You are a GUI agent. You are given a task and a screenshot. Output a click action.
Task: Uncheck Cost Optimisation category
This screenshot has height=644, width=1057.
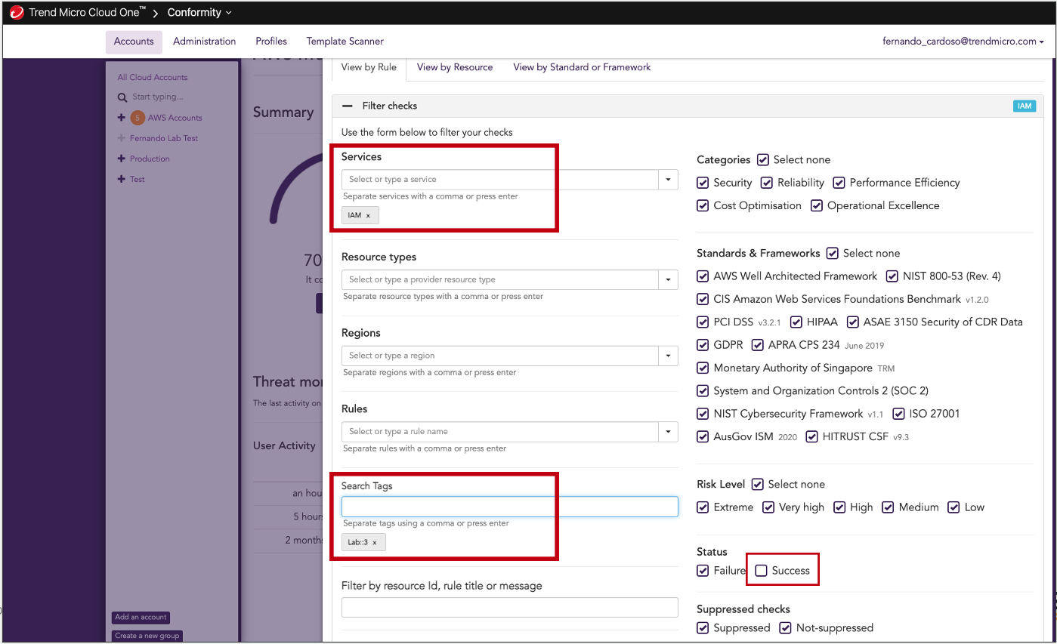point(703,205)
